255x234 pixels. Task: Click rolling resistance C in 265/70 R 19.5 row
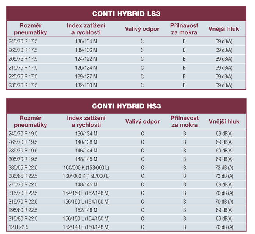pyautogui.click(x=143, y=142)
